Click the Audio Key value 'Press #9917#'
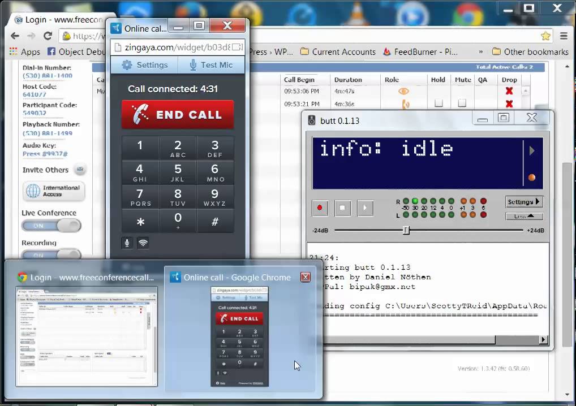This screenshot has width=576, height=406. click(45, 154)
